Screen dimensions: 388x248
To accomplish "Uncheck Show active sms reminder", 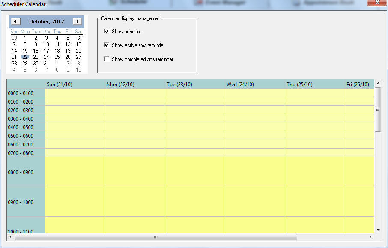I will click(107, 45).
